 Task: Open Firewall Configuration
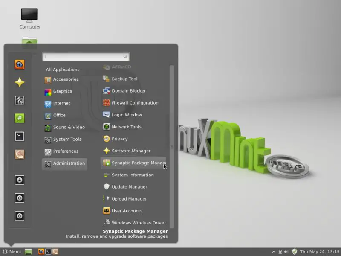(134, 103)
